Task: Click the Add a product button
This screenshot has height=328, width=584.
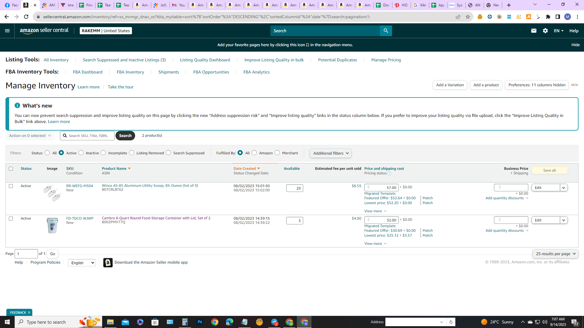Action: click(486, 85)
